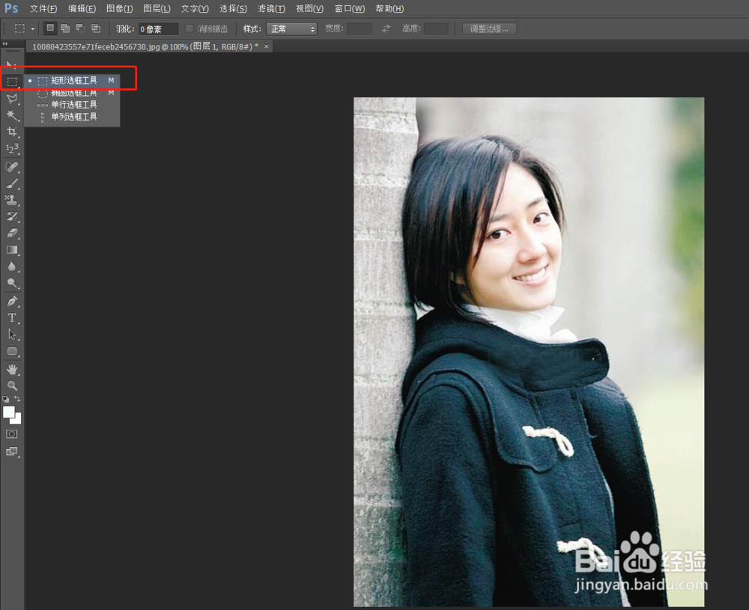Choose 单列选框工具 from flyout
This screenshot has width=749, height=610.
click(x=72, y=117)
